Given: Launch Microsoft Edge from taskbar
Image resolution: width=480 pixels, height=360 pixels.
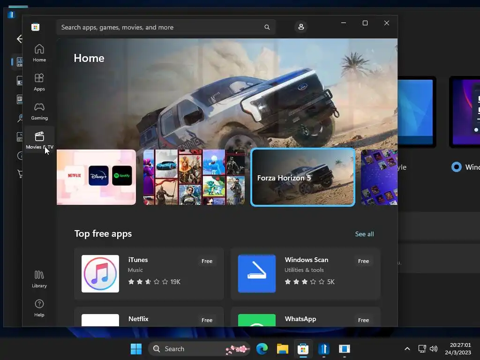Looking at the screenshot, I should pos(262,349).
